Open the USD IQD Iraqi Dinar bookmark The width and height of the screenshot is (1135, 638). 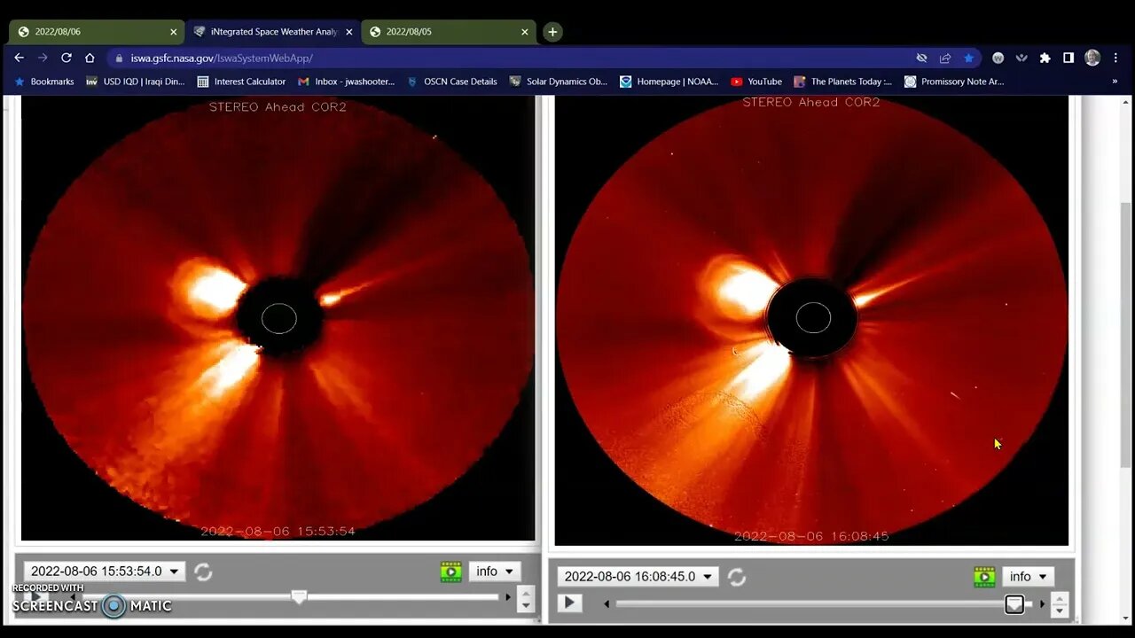[136, 82]
